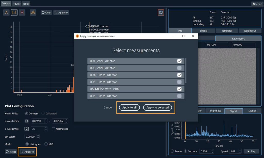
Task: Enable the Normalised checkbox
Action: tap(54, 129)
